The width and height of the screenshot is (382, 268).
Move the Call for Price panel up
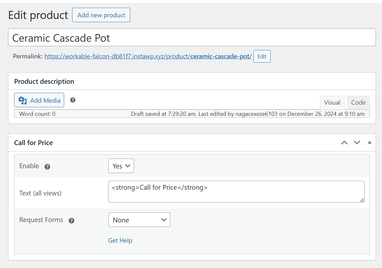click(344, 143)
